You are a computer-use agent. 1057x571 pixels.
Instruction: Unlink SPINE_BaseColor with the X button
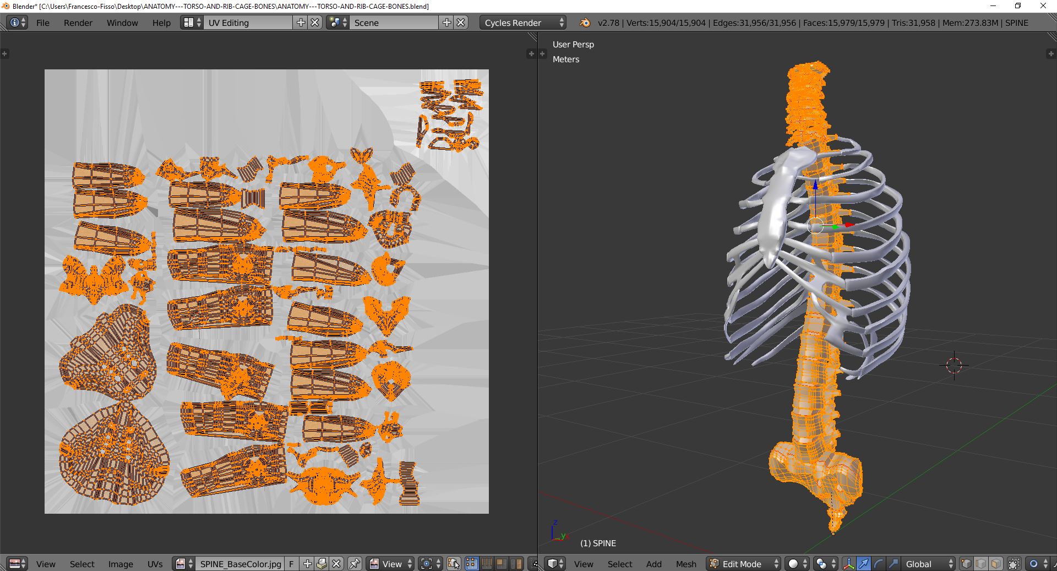pos(336,563)
